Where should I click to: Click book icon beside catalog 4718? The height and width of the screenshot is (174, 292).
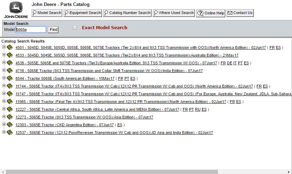click(x=9, y=71)
